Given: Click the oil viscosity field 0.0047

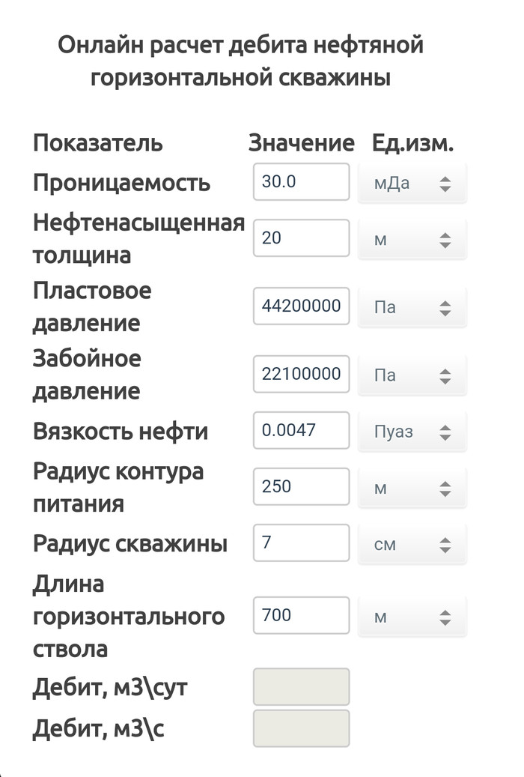Looking at the screenshot, I should click(301, 431).
